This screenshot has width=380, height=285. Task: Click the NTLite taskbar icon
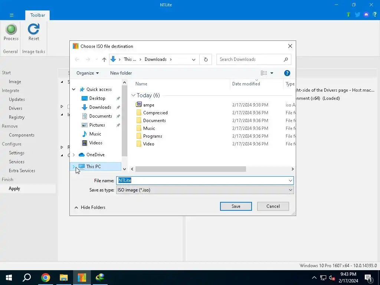[82, 278]
